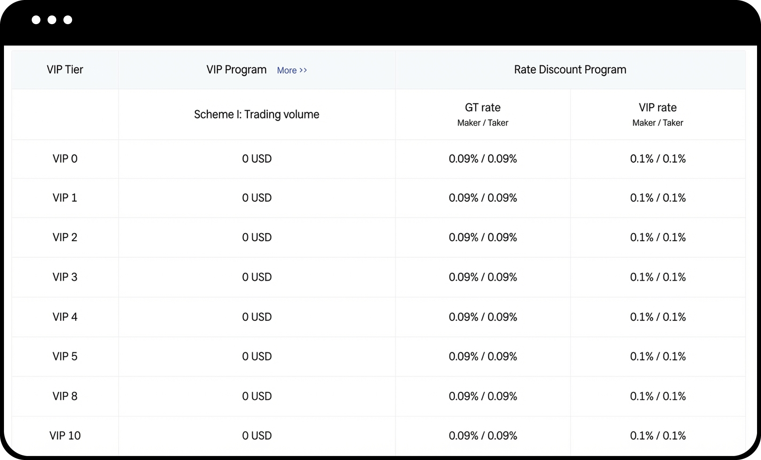Click the VIP rate value for VIP 5
The height and width of the screenshot is (460, 761).
pyautogui.click(x=658, y=357)
